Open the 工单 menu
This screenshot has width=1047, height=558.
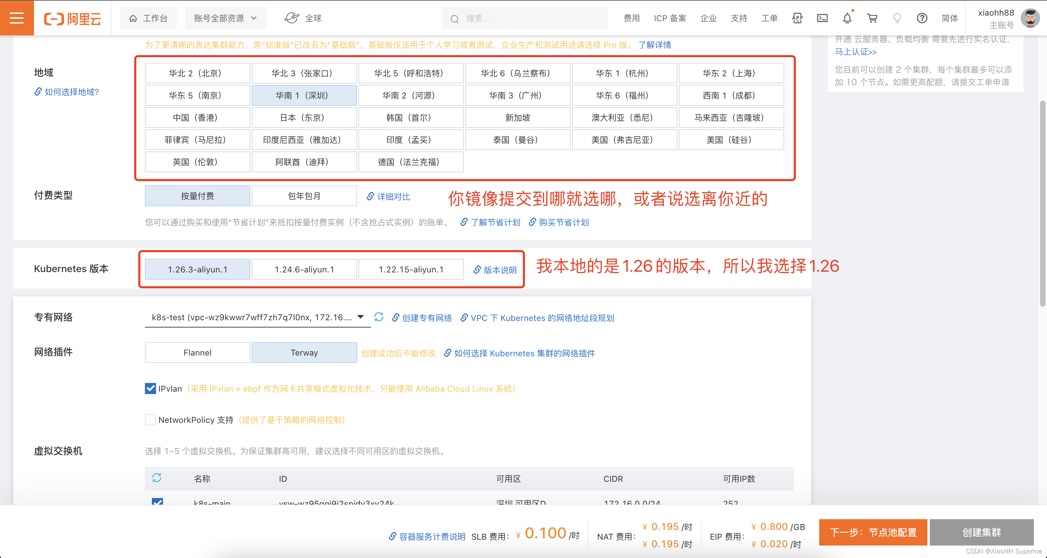click(769, 18)
